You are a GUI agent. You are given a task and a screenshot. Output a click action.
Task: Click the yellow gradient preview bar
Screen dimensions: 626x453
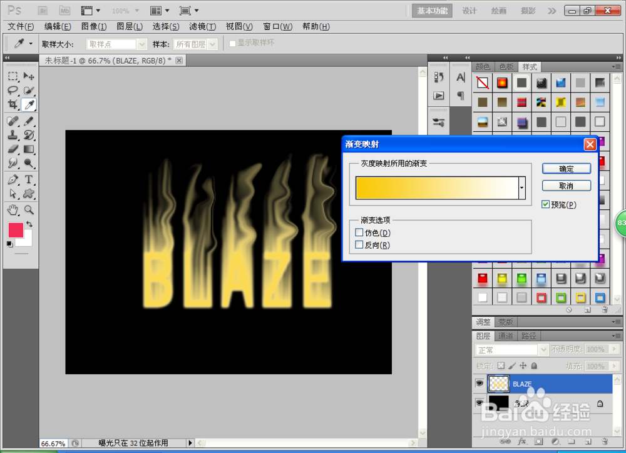[437, 187]
